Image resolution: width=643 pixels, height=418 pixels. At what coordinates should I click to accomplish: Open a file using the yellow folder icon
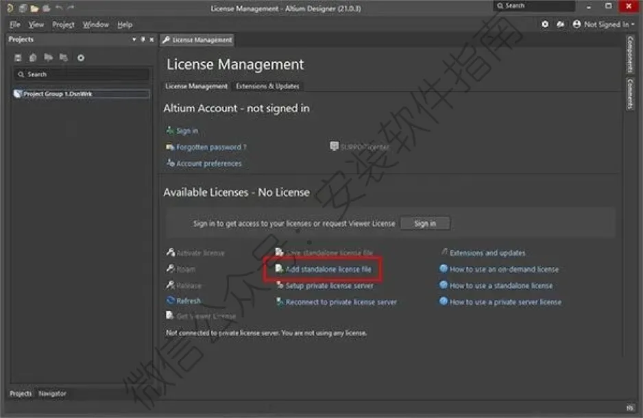34,8
